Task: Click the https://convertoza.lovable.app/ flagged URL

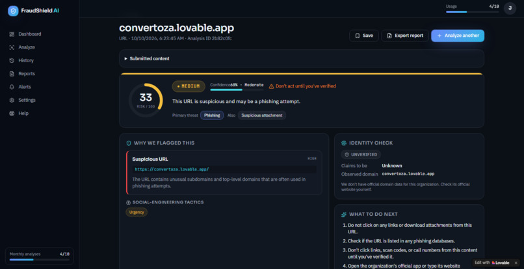Action: point(172,169)
